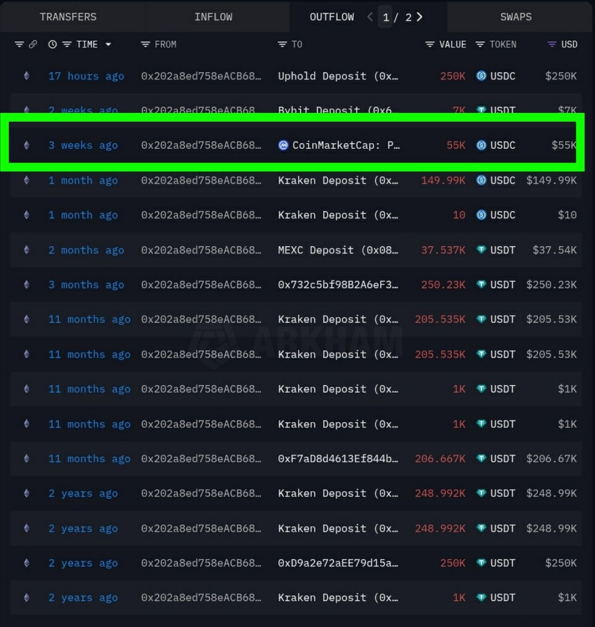Open the TOKEN column filter
The height and width of the screenshot is (627, 595).
pos(480,45)
